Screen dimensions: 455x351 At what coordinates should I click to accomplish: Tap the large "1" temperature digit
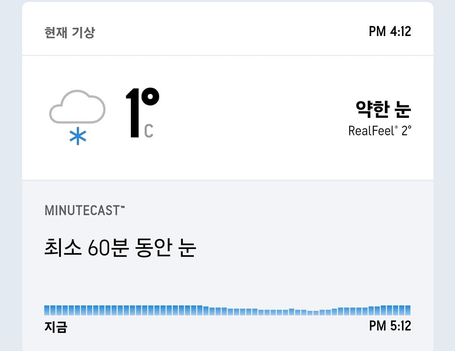pyautogui.click(x=133, y=113)
